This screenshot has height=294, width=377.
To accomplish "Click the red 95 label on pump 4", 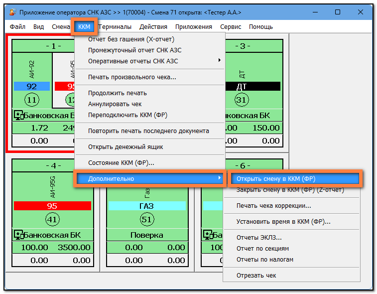I will click(52, 206).
